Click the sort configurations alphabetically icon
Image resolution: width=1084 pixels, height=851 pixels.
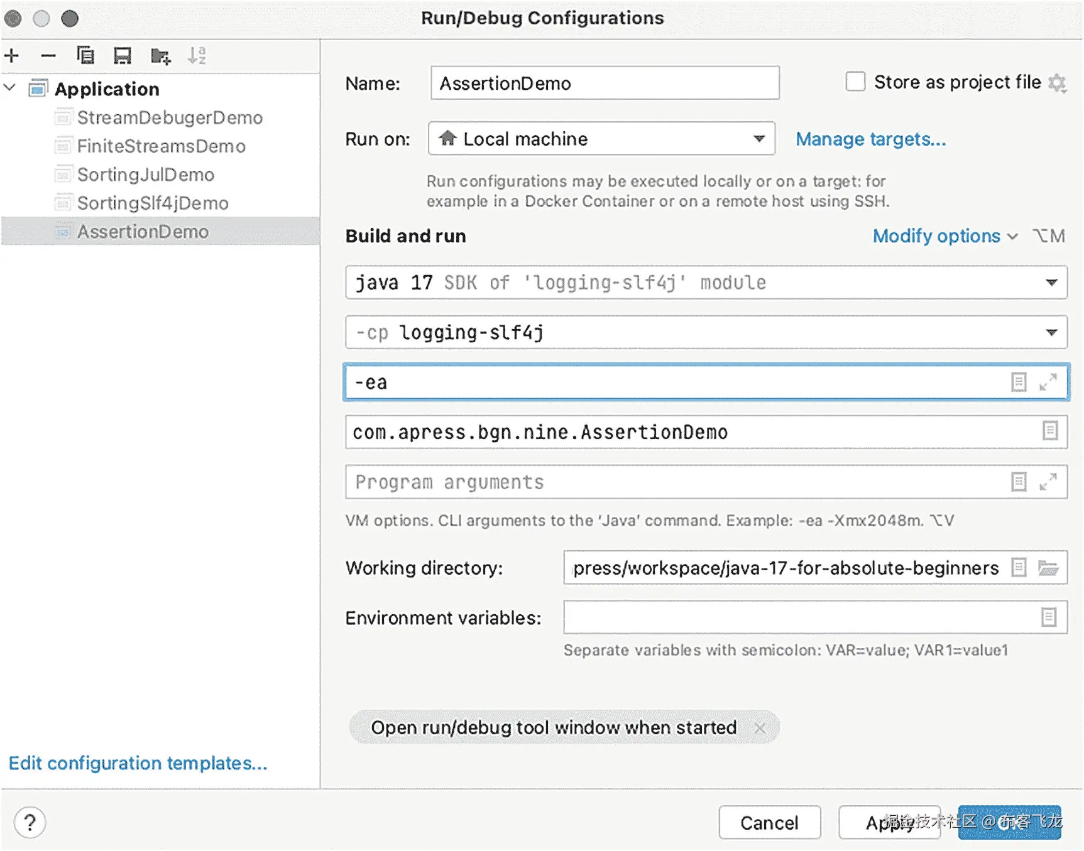[197, 56]
